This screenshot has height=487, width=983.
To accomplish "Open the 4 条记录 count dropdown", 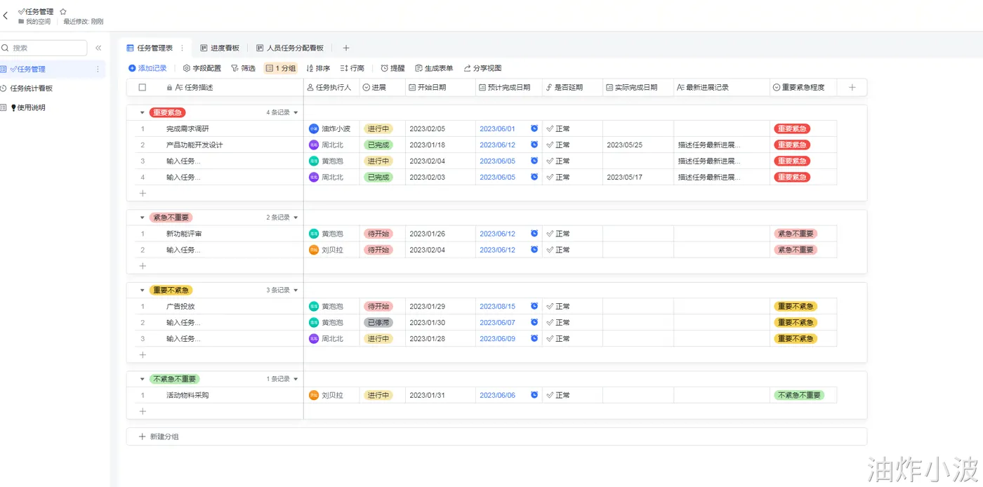I will pyautogui.click(x=282, y=112).
